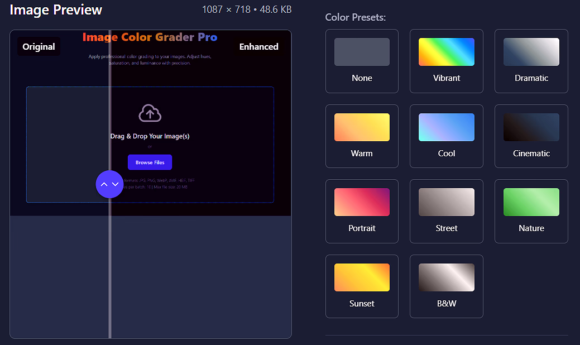Disable grading by selecting None preset
Viewport: 580px width, 345px height.
click(362, 61)
